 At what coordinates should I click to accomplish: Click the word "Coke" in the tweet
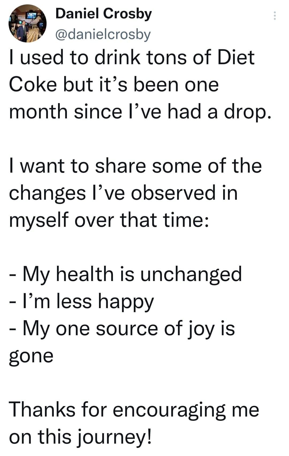click(x=33, y=85)
